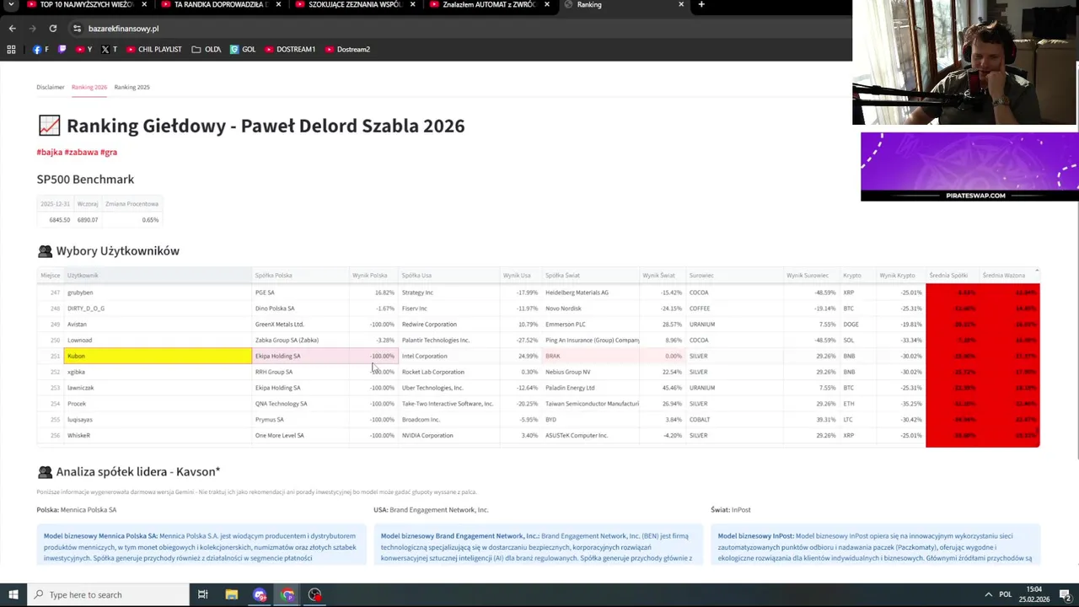Open the POL keyboard language indicator
Viewport: 1079px width, 607px height.
(x=1006, y=595)
